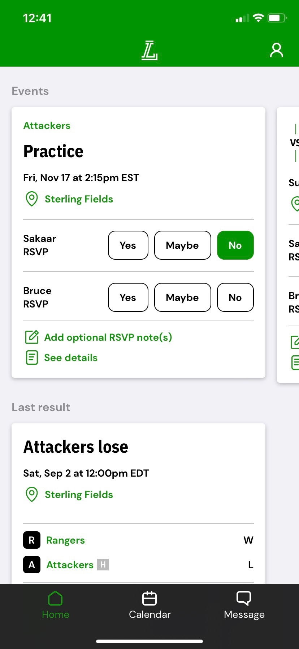Tap the league logo in the header
299x649 pixels.
coord(149,50)
